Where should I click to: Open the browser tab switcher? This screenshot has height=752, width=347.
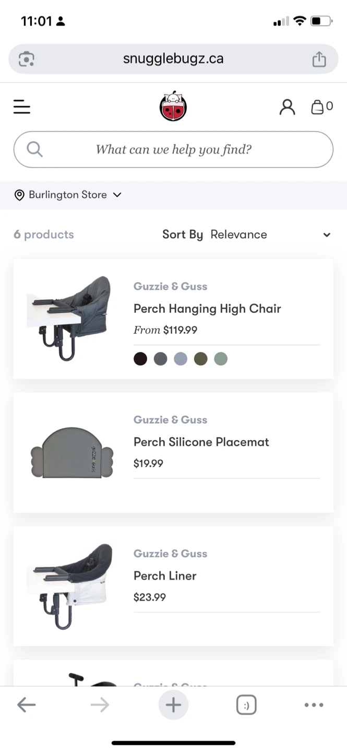pyautogui.click(x=246, y=705)
